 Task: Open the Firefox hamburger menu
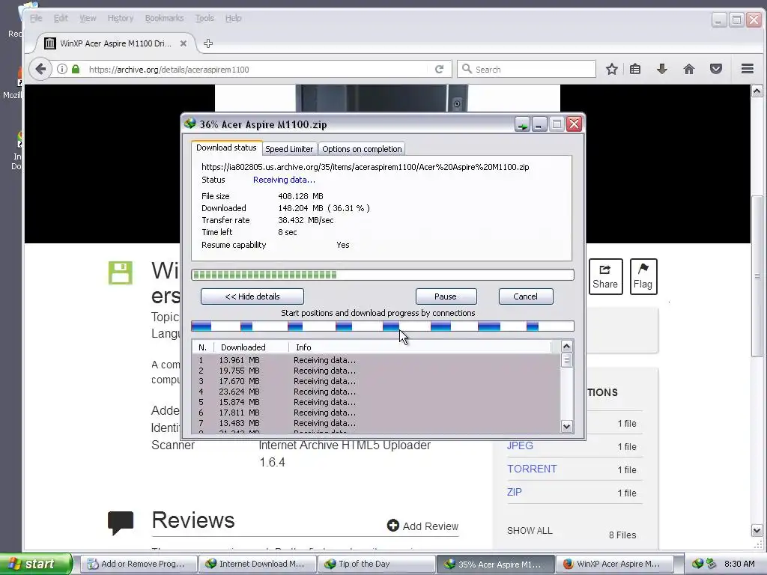[x=747, y=69]
